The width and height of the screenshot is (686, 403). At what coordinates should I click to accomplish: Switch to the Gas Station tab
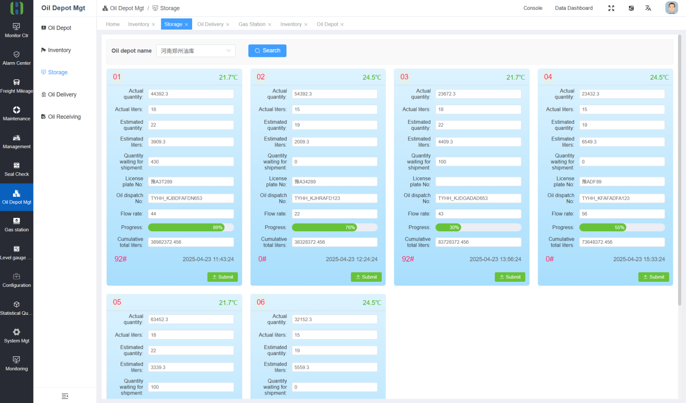tap(252, 24)
